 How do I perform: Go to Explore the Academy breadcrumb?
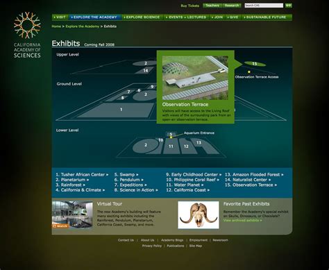coord(83,26)
